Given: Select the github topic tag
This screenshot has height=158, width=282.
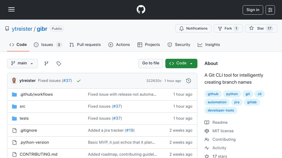Looking at the screenshot, I should point(213,94).
